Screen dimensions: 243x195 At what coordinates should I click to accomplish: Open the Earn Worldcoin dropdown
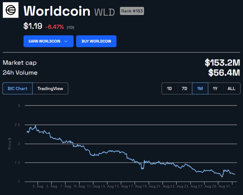point(48,41)
